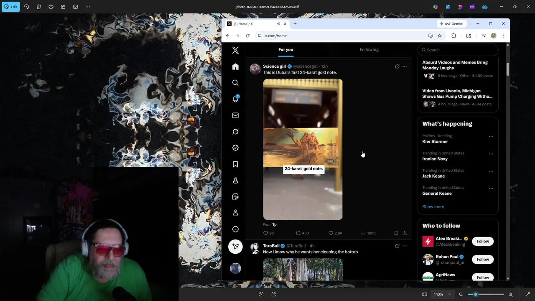This screenshot has width=535, height=301.
Task: Follow Rohan Paul account
Action: click(x=483, y=259)
